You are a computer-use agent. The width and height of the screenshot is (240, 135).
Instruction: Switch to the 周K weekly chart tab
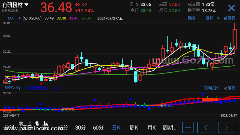(134, 128)
